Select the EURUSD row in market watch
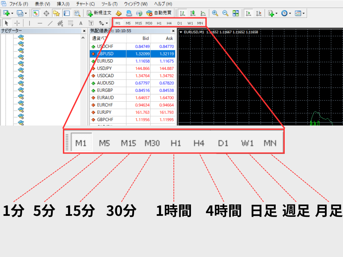This screenshot has height=257, width=343. [x=133, y=61]
